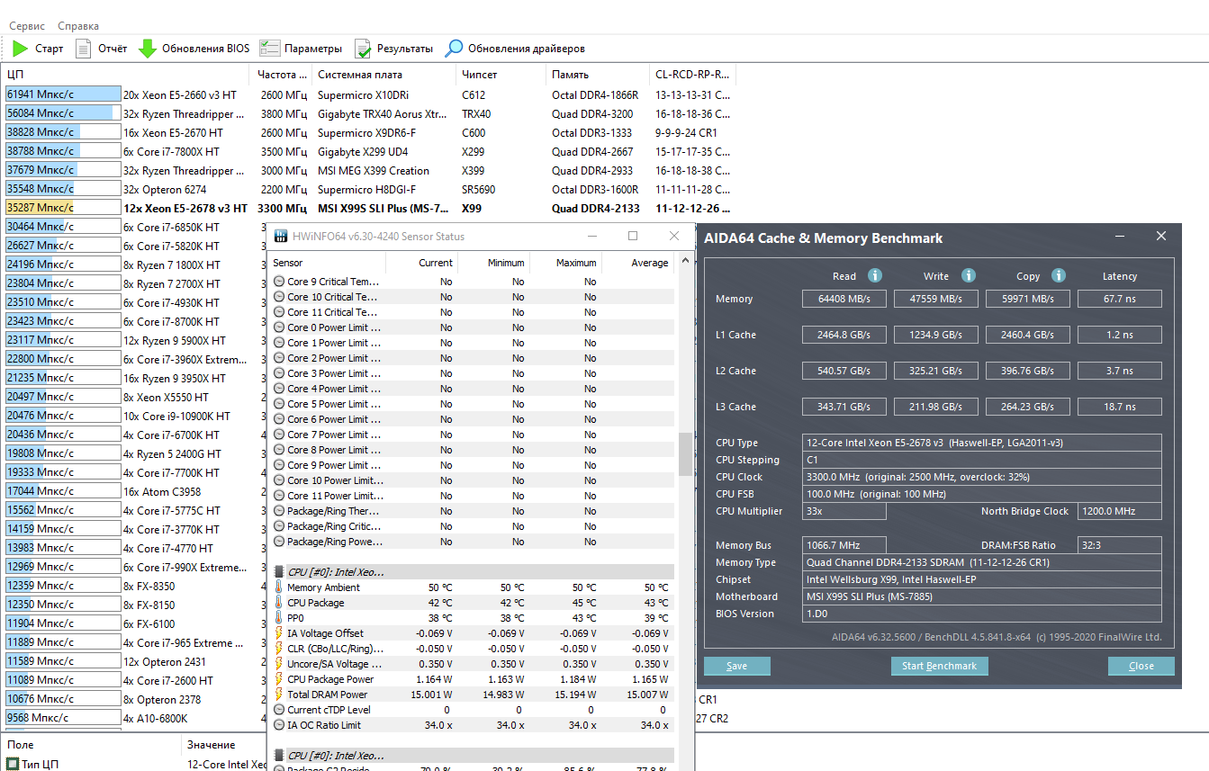
Task: Click the ЦП column header
Action: pyautogui.click(x=126, y=75)
